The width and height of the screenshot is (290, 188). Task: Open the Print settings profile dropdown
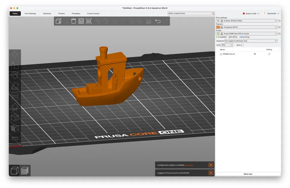tap(247, 20)
